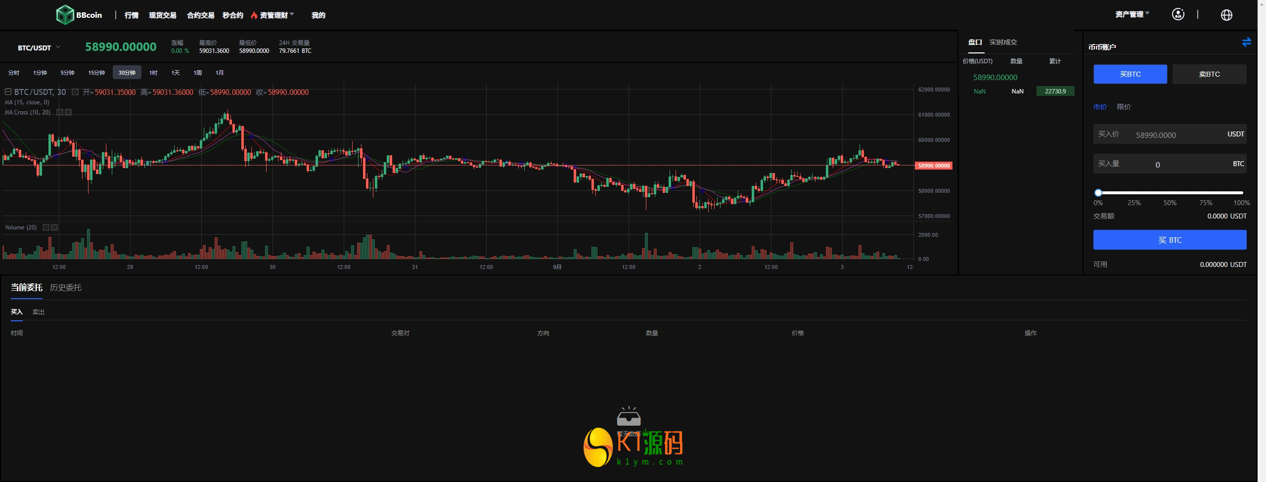Click the 交易额 value 0.0000 USDT

(x=1227, y=216)
